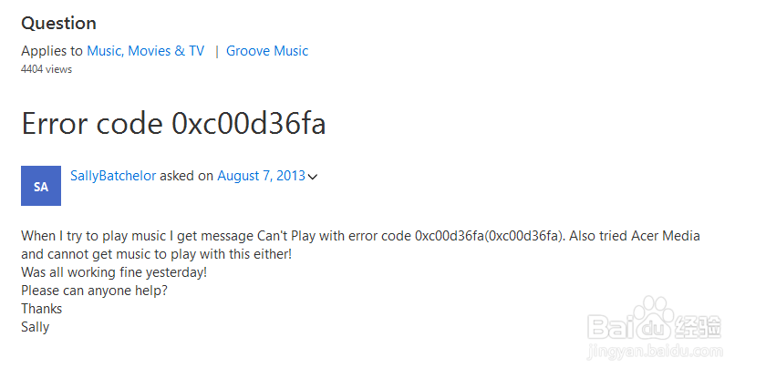
Task: Click the Error code 0xc00d36fa title
Action: (x=173, y=124)
